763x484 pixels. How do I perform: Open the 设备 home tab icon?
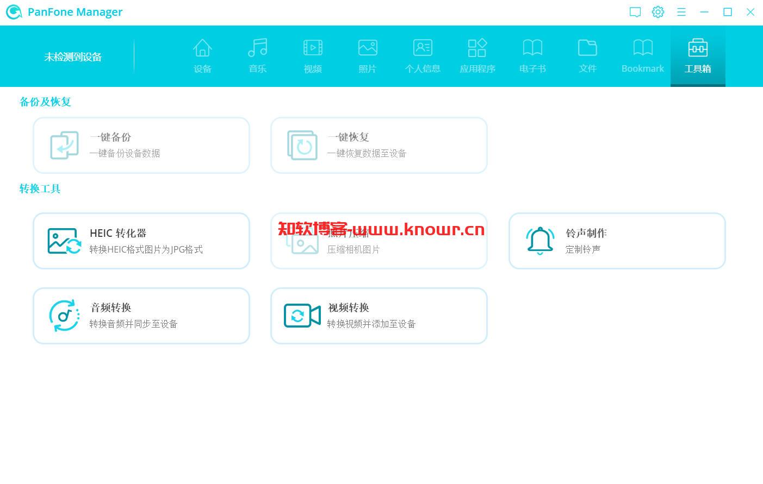tap(202, 48)
